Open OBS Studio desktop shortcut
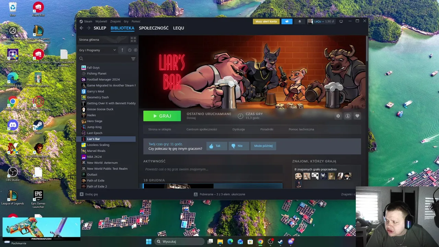439x247 pixels. [x=13, y=174]
